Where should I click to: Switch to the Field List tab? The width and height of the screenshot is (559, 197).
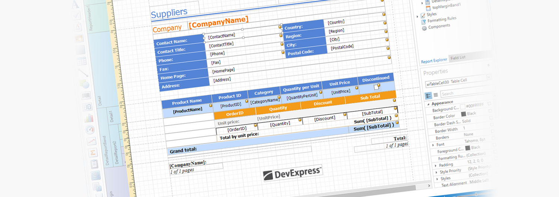click(x=458, y=58)
